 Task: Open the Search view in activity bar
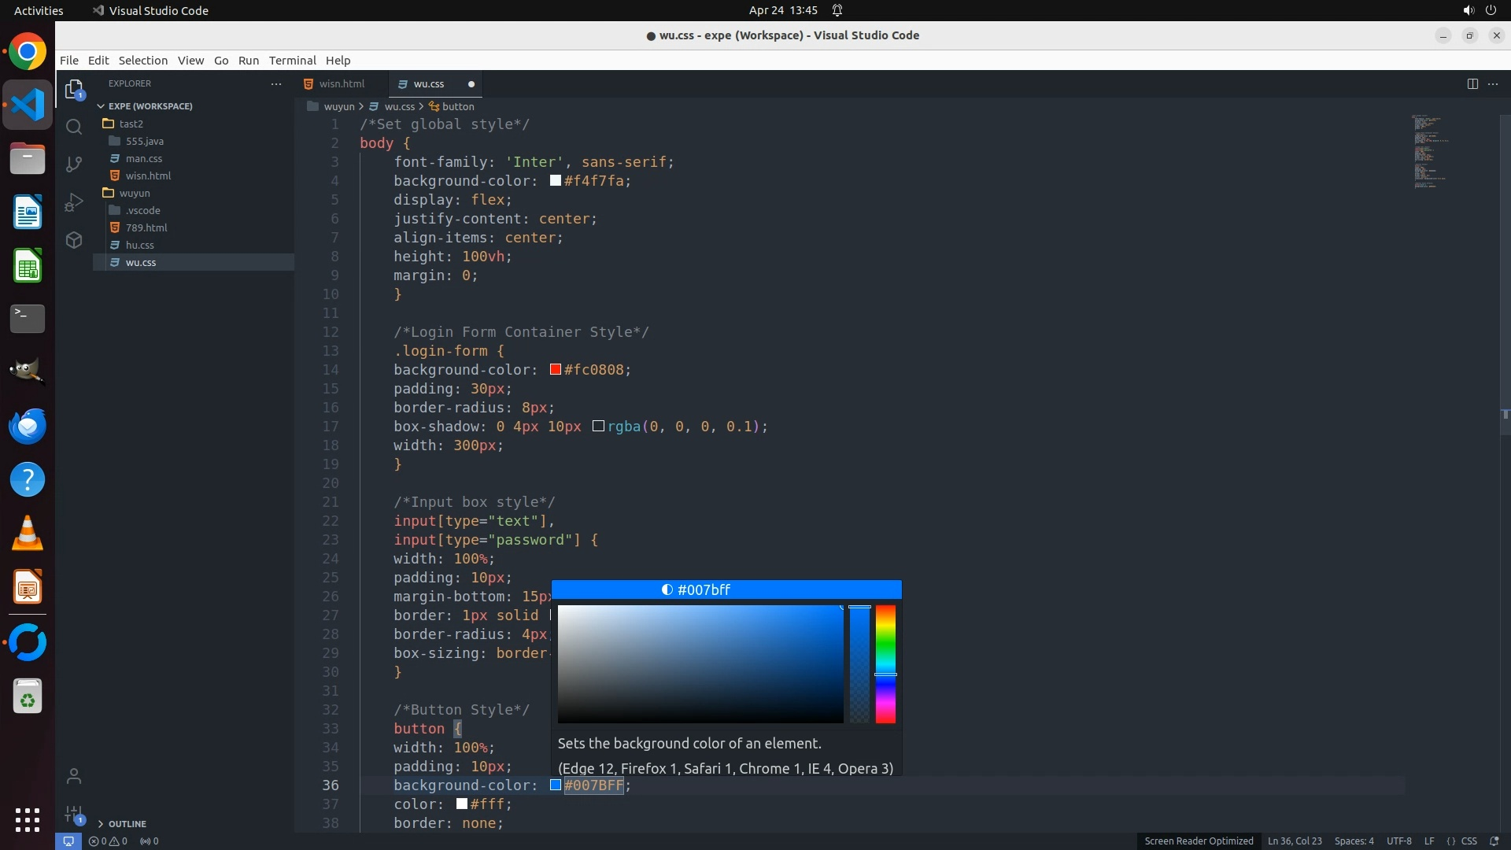pos(74,127)
